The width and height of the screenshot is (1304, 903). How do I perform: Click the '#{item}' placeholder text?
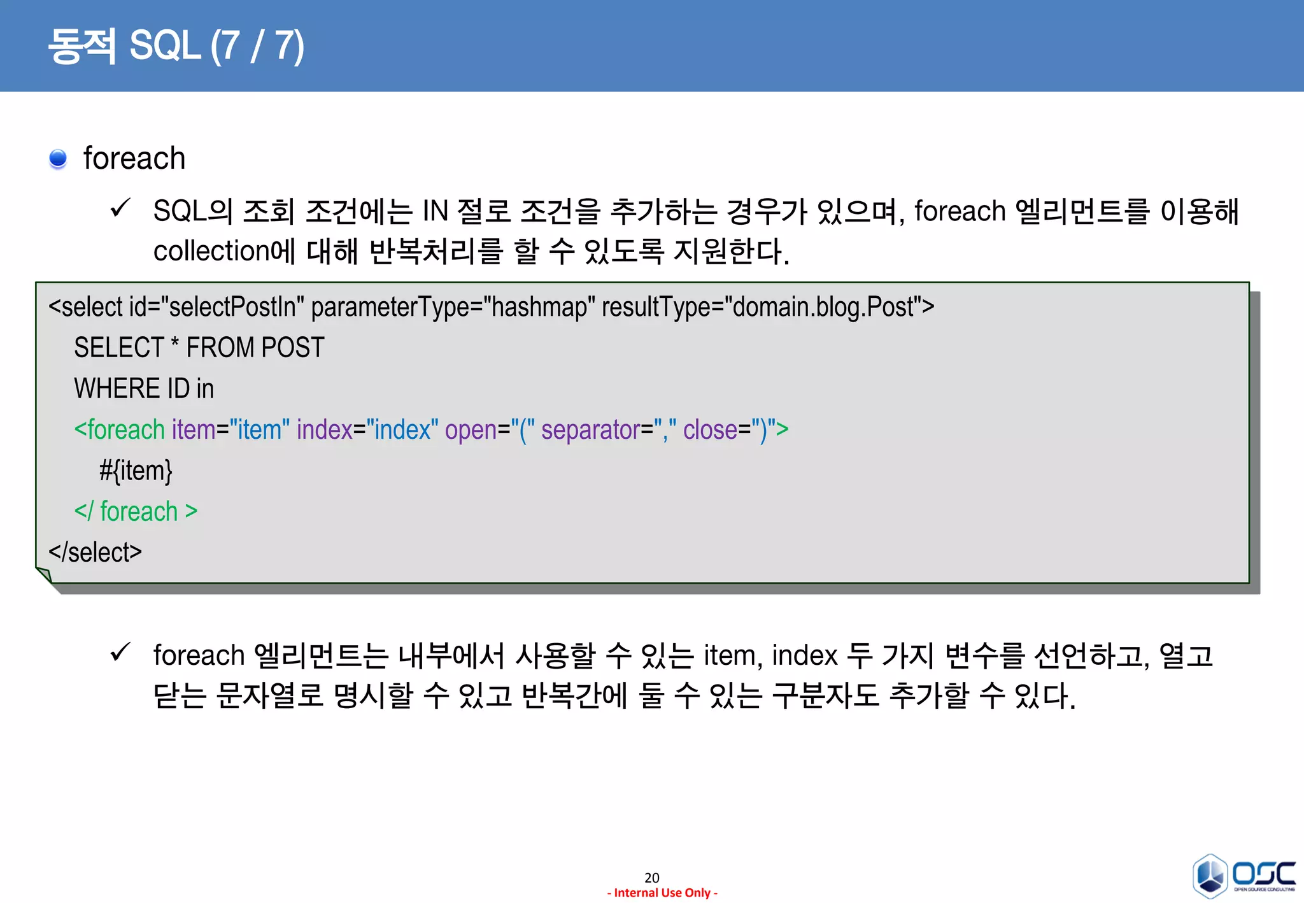coord(136,471)
